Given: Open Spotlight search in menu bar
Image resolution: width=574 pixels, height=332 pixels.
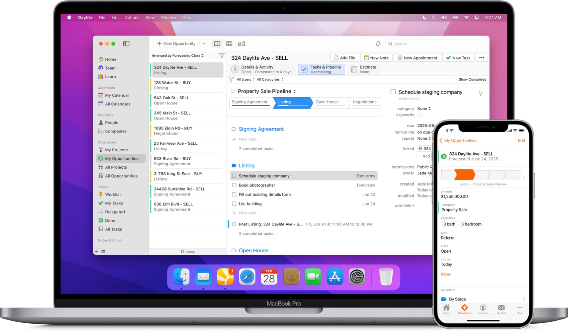Looking at the screenshot, I should click(x=434, y=17).
